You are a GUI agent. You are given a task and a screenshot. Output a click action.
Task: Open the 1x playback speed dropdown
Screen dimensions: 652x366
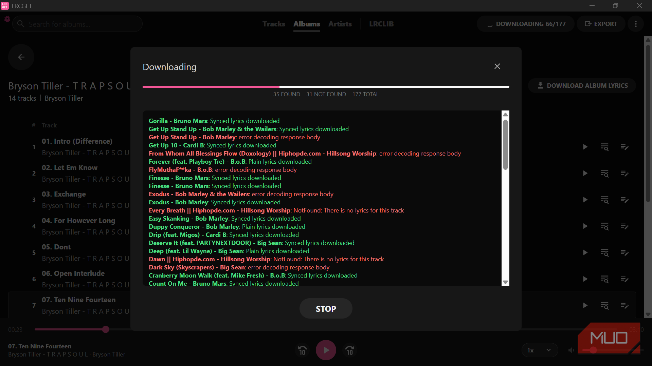(540, 350)
